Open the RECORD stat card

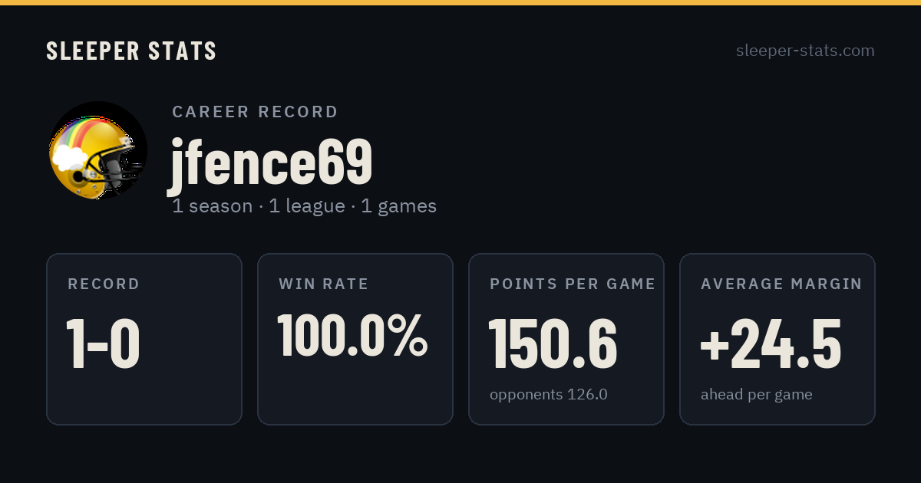pos(144,339)
